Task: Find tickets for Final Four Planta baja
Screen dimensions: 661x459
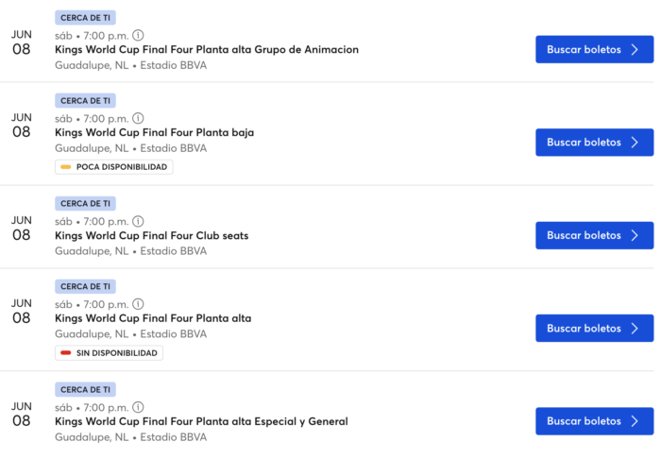Action: tap(594, 143)
